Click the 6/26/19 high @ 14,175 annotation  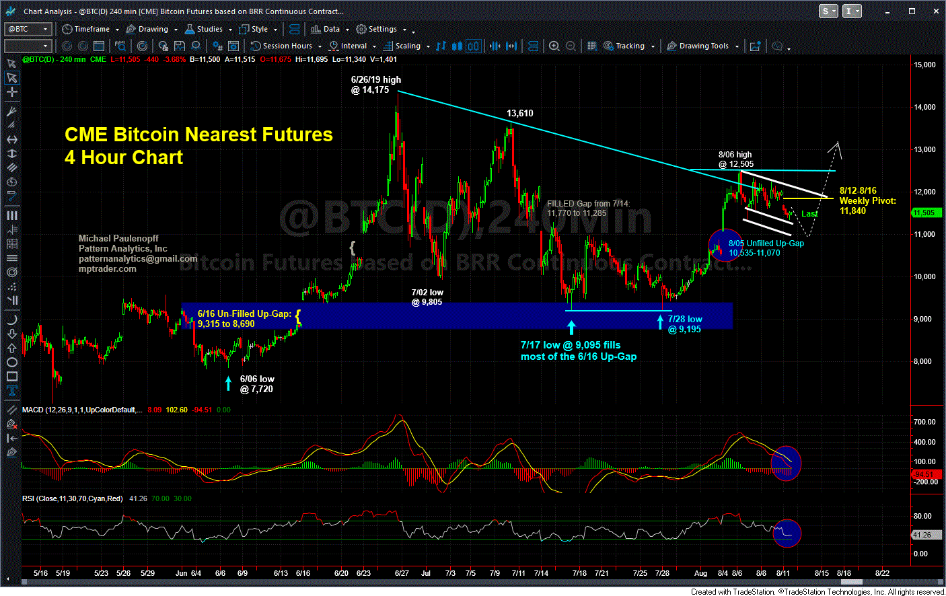coord(375,85)
